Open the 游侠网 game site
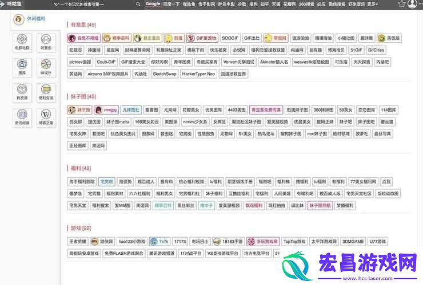423x285 pixels. pos(102,242)
